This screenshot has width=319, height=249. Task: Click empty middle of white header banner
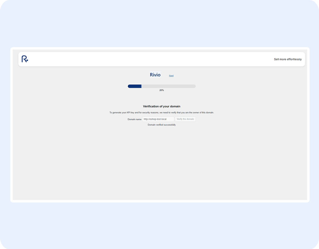151,59
